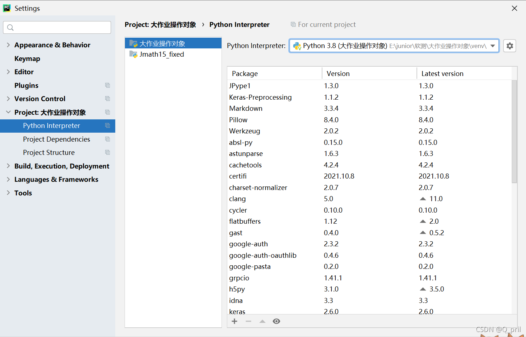Click the folder icon of Jmath15_fixed project

point(133,54)
